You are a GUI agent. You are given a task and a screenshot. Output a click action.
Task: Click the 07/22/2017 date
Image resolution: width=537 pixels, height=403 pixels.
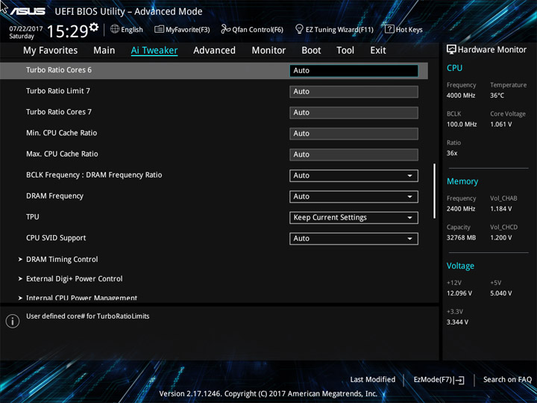(25, 29)
